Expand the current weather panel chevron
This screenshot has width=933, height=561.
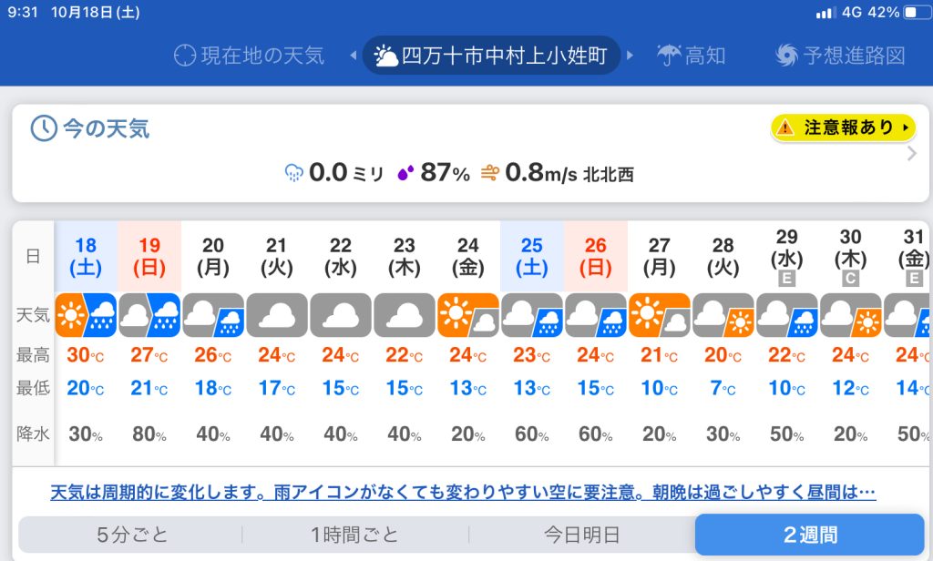tap(912, 153)
